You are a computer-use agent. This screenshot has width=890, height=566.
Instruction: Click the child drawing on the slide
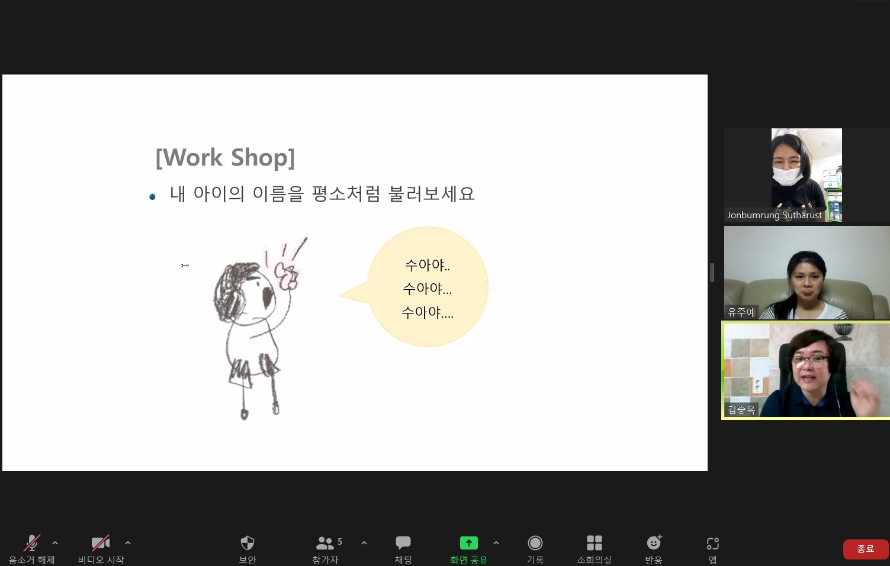[x=259, y=328]
